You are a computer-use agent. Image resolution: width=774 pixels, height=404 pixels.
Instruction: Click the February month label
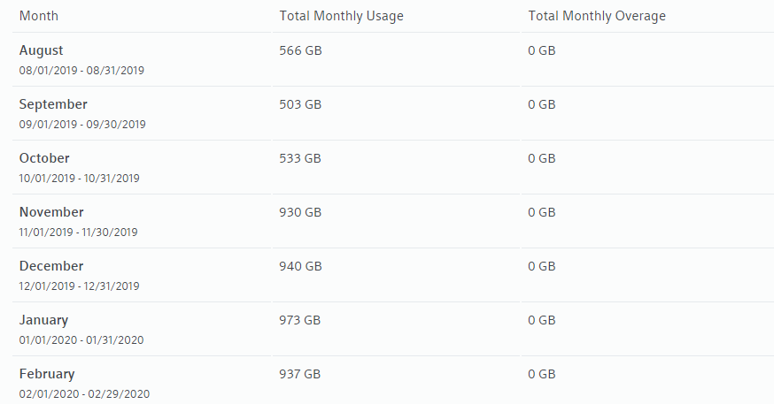point(47,374)
